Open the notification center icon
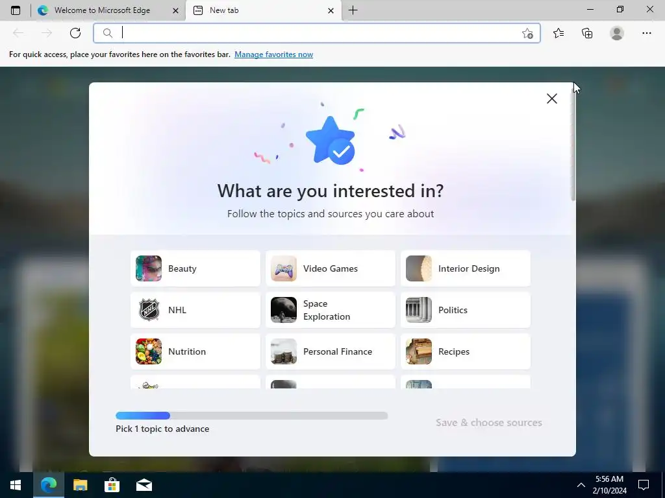 pos(644,485)
